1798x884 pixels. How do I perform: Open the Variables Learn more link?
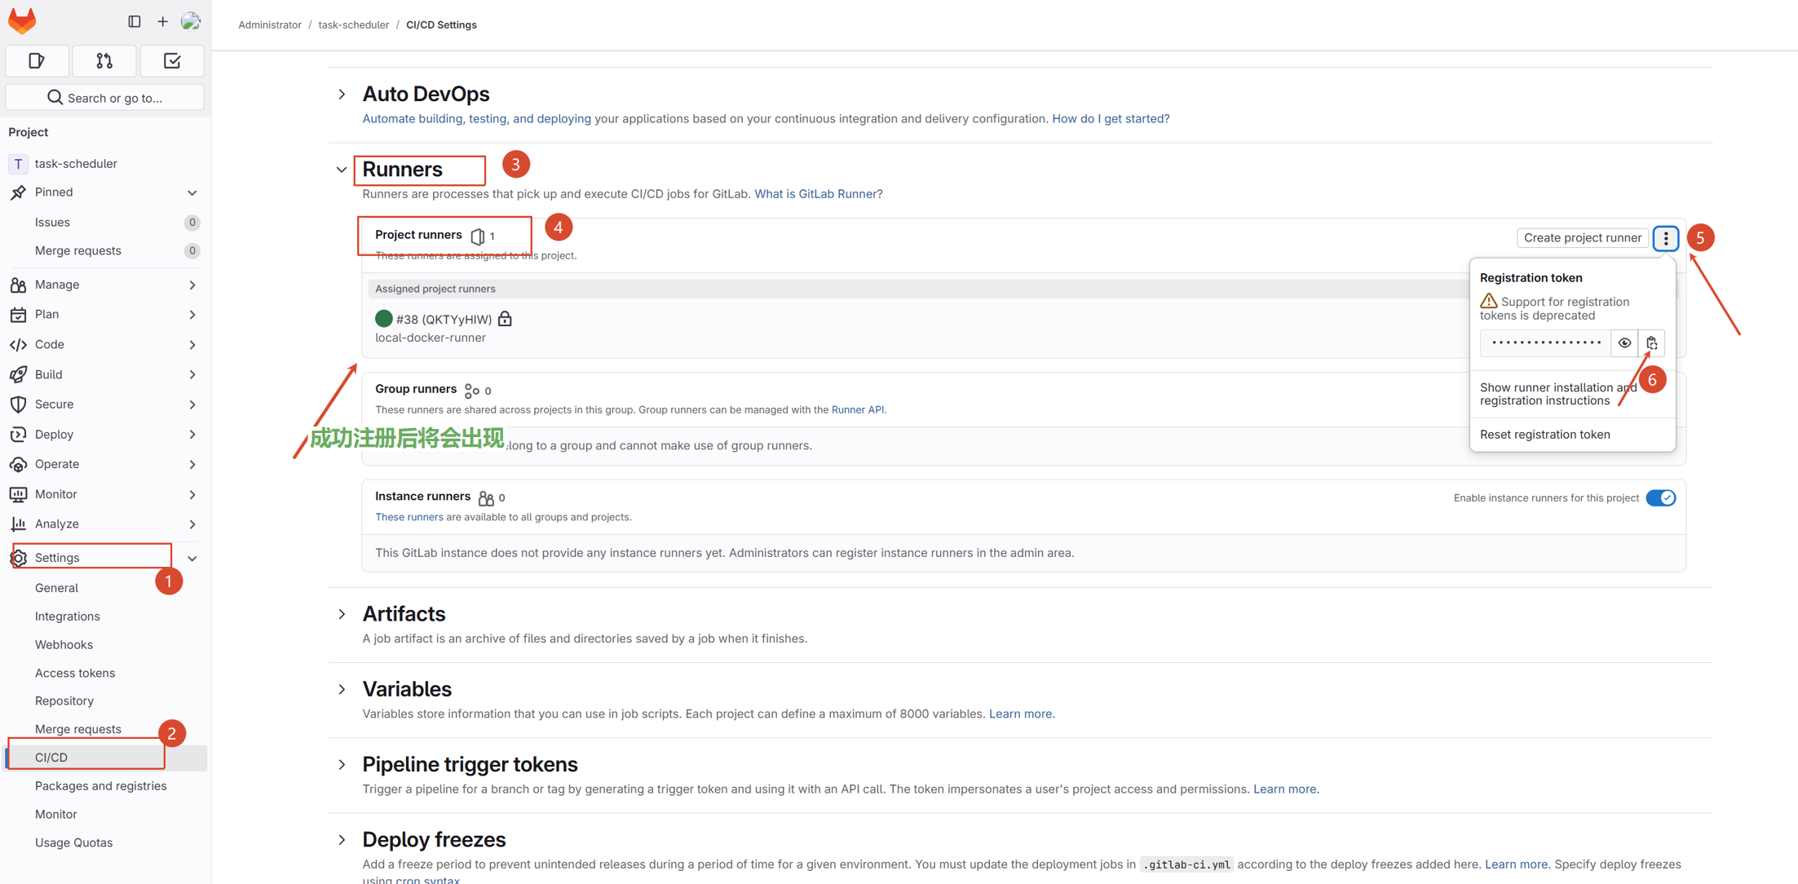coord(1020,714)
